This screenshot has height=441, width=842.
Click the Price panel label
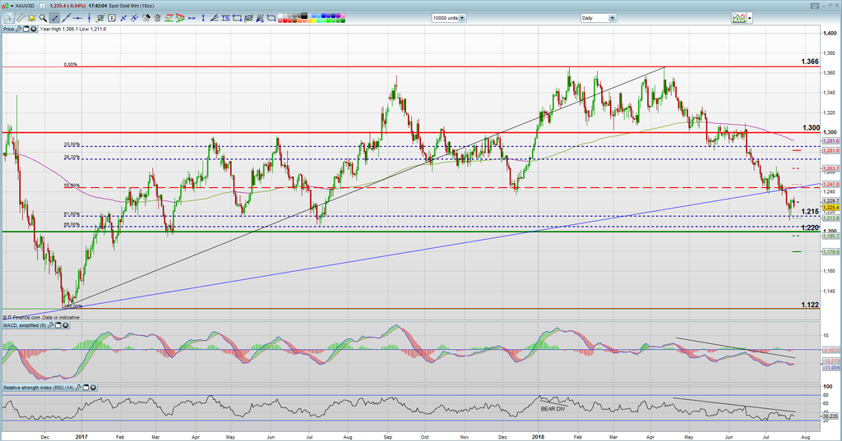pos(8,29)
